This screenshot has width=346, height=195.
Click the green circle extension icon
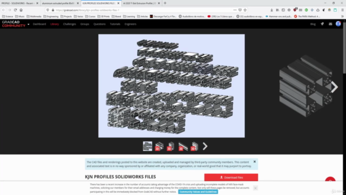pos(307,10)
